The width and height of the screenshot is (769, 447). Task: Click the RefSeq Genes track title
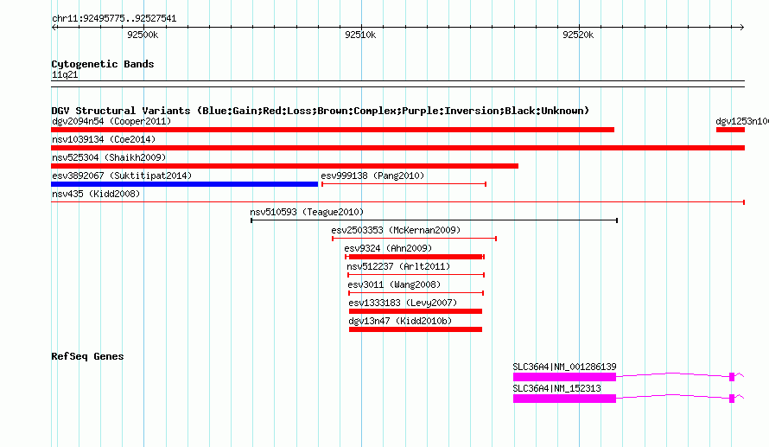tap(87, 356)
